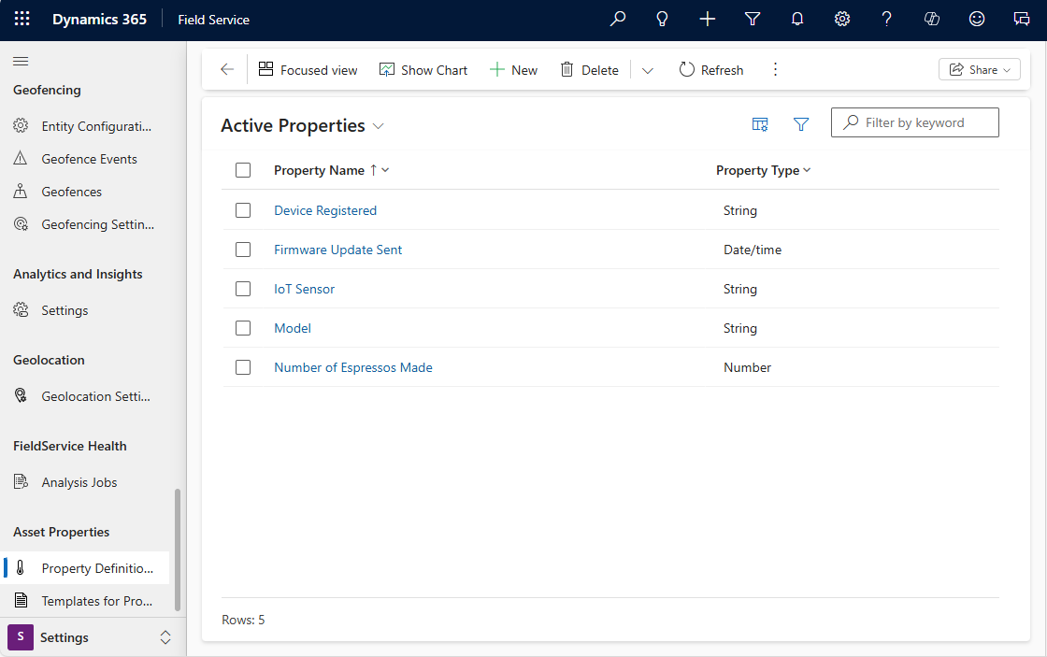Click the New button in the command bar

pos(513,69)
